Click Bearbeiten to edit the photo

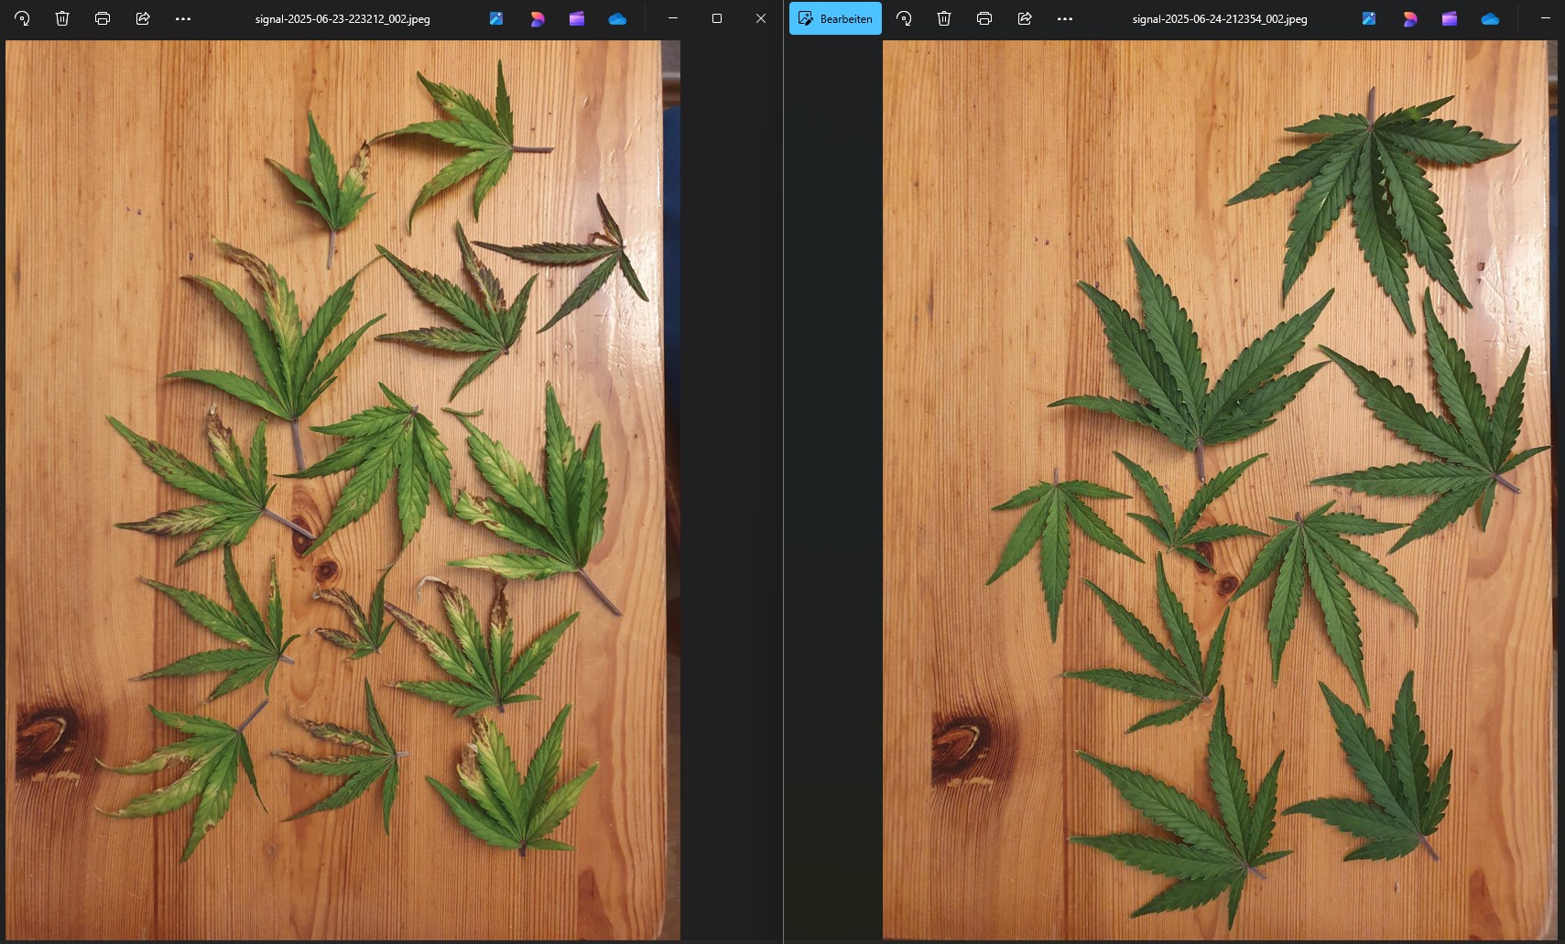835,18
